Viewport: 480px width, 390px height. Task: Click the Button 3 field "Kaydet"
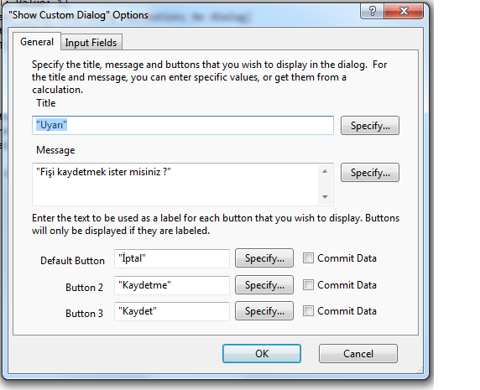[172, 311]
